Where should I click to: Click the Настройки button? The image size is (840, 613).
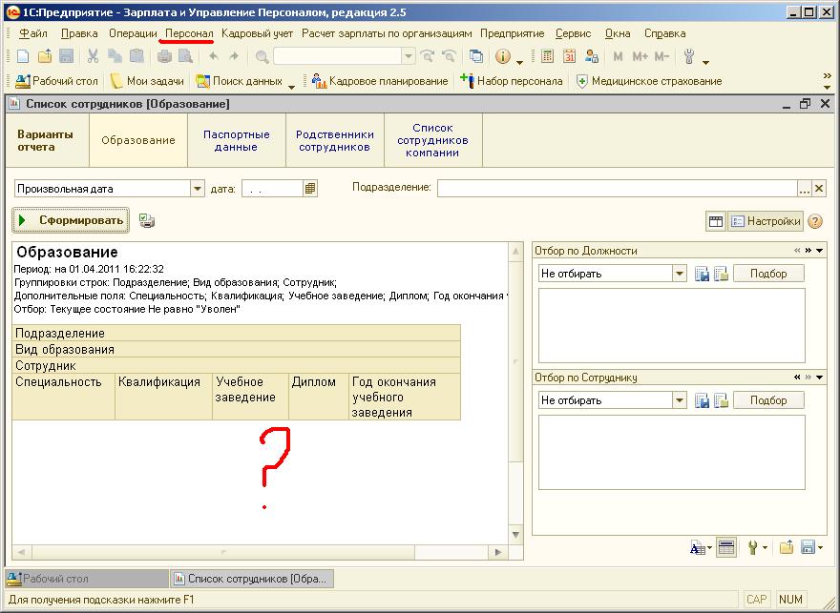click(x=766, y=221)
